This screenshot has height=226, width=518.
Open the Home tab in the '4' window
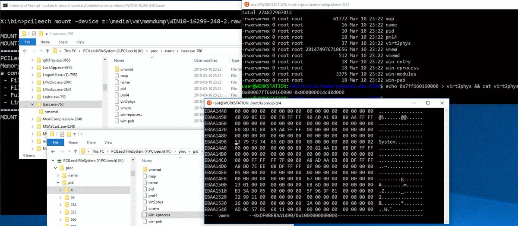click(74, 143)
